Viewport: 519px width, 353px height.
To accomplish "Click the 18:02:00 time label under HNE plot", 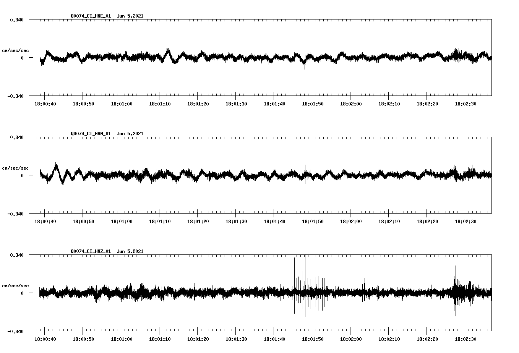I will (351, 104).
